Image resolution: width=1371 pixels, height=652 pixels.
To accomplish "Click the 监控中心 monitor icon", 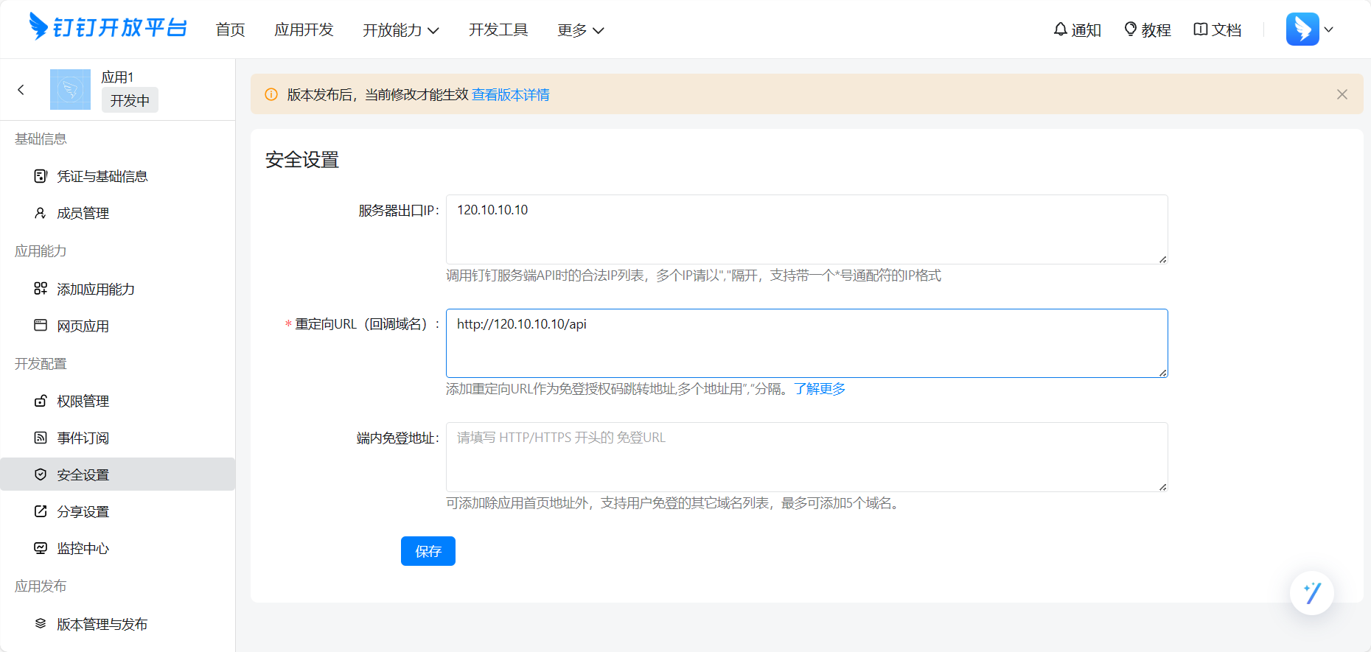I will tap(41, 548).
